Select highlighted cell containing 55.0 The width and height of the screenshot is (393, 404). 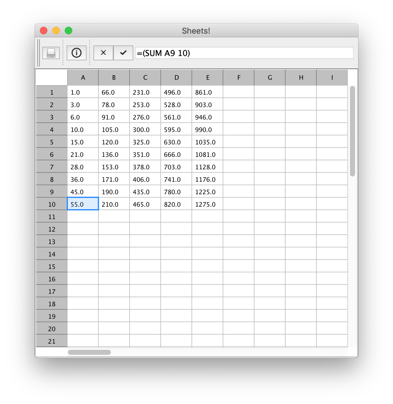pyautogui.click(x=83, y=204)
